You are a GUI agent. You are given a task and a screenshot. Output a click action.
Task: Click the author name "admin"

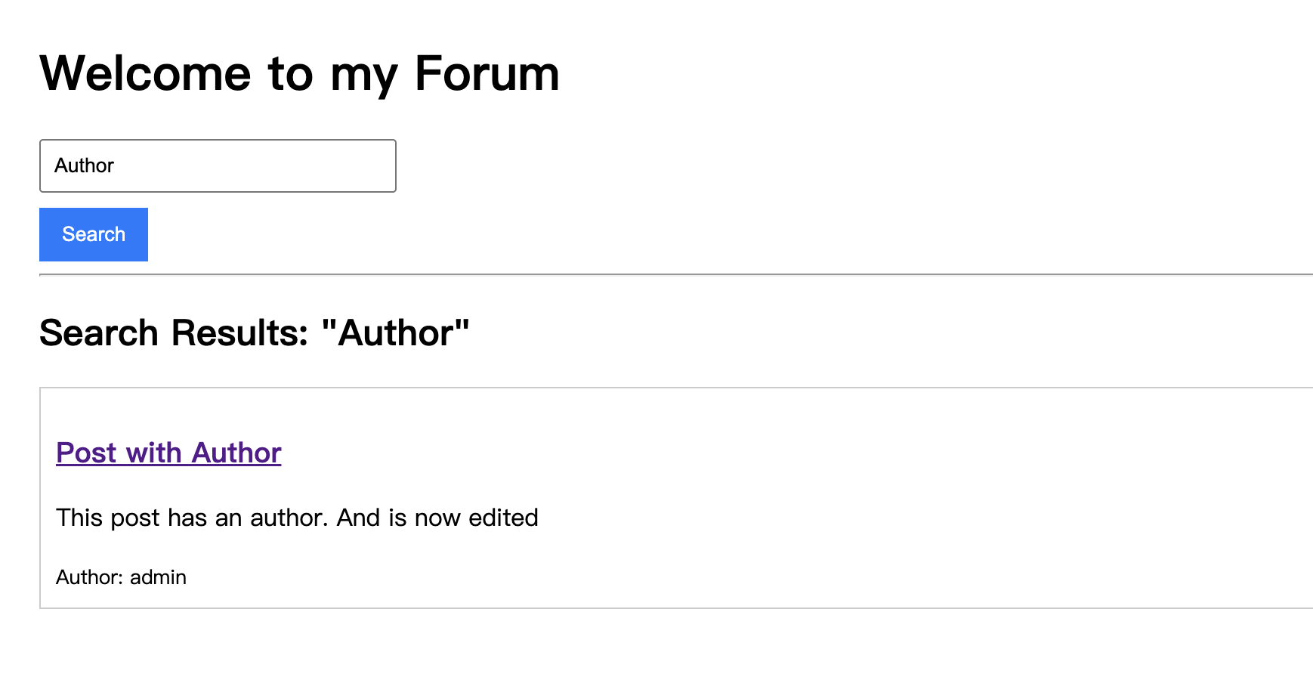point(158,577)
